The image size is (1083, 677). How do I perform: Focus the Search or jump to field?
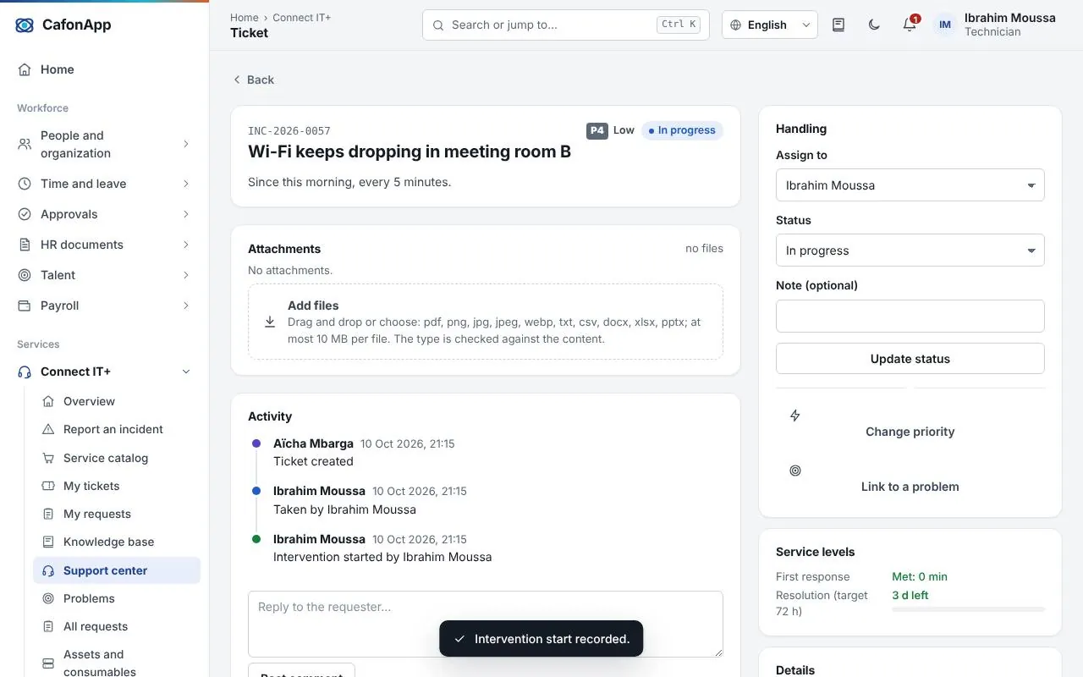[566, 25]
